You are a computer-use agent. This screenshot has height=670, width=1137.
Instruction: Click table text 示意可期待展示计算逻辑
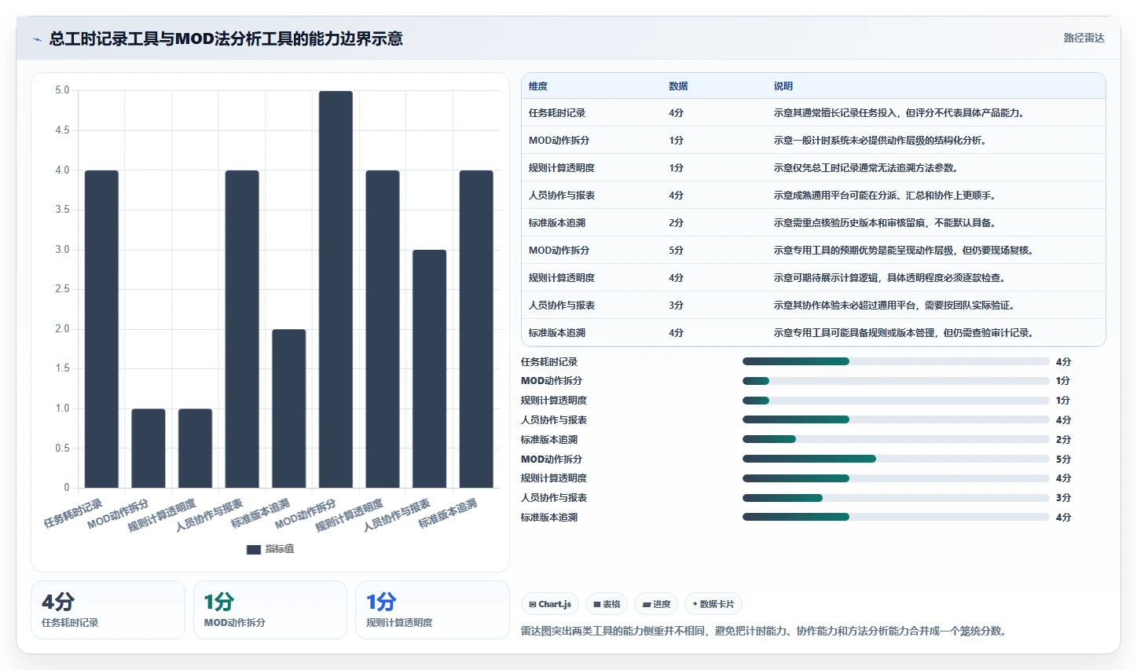coord(826,278)
